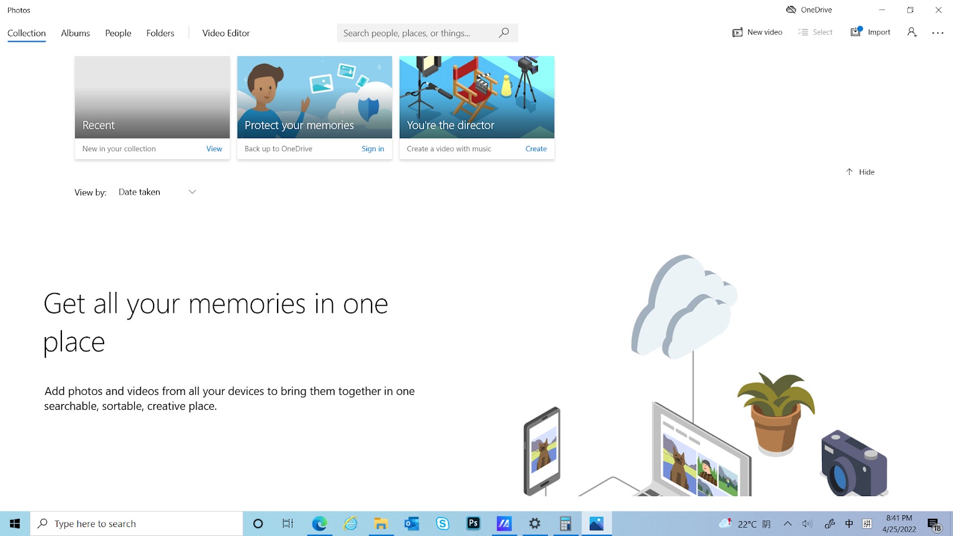Open the Protect your memories card image

[314, 97]
